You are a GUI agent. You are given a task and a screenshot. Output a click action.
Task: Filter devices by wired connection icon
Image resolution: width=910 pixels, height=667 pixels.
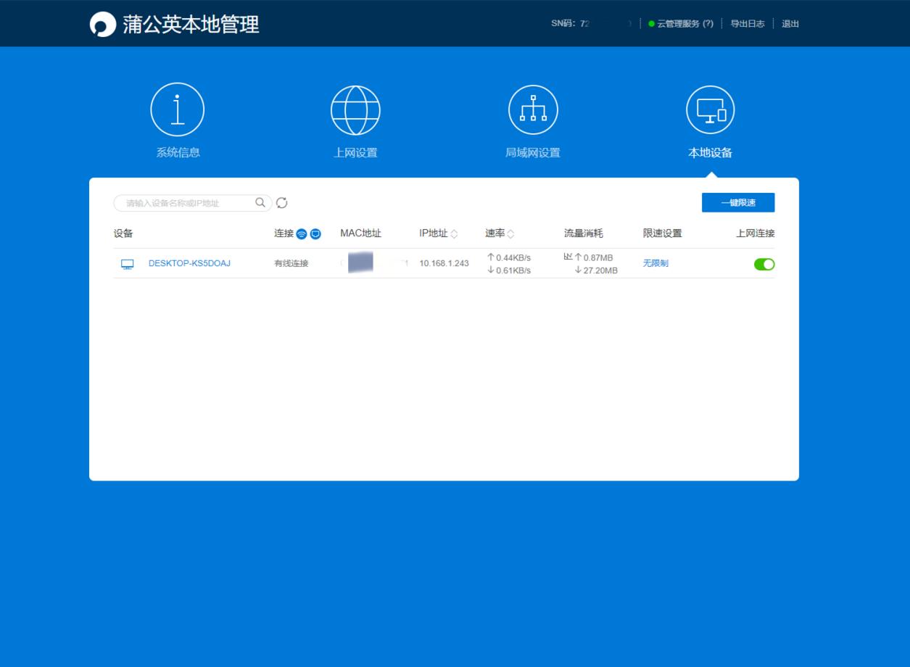[x=315, y=233]
